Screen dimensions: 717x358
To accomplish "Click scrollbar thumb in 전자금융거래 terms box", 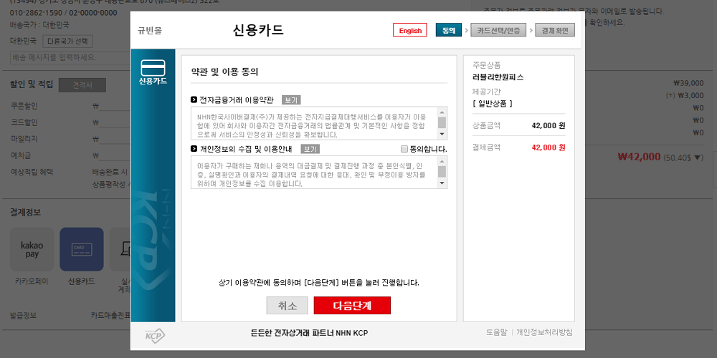I will 442,122.
